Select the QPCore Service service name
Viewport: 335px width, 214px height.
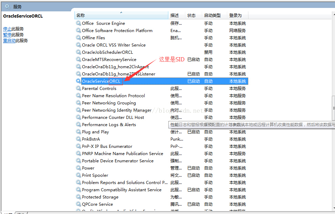tap(97, 204)
